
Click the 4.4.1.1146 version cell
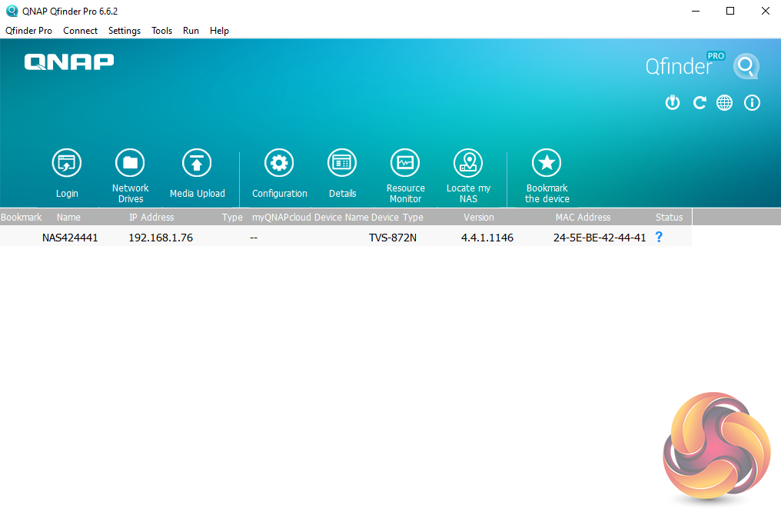pos(487,238)
